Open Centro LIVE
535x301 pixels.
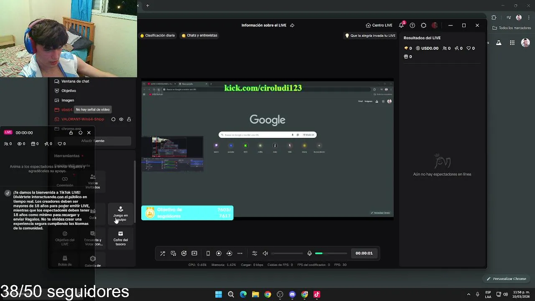[x=379, y=25]
